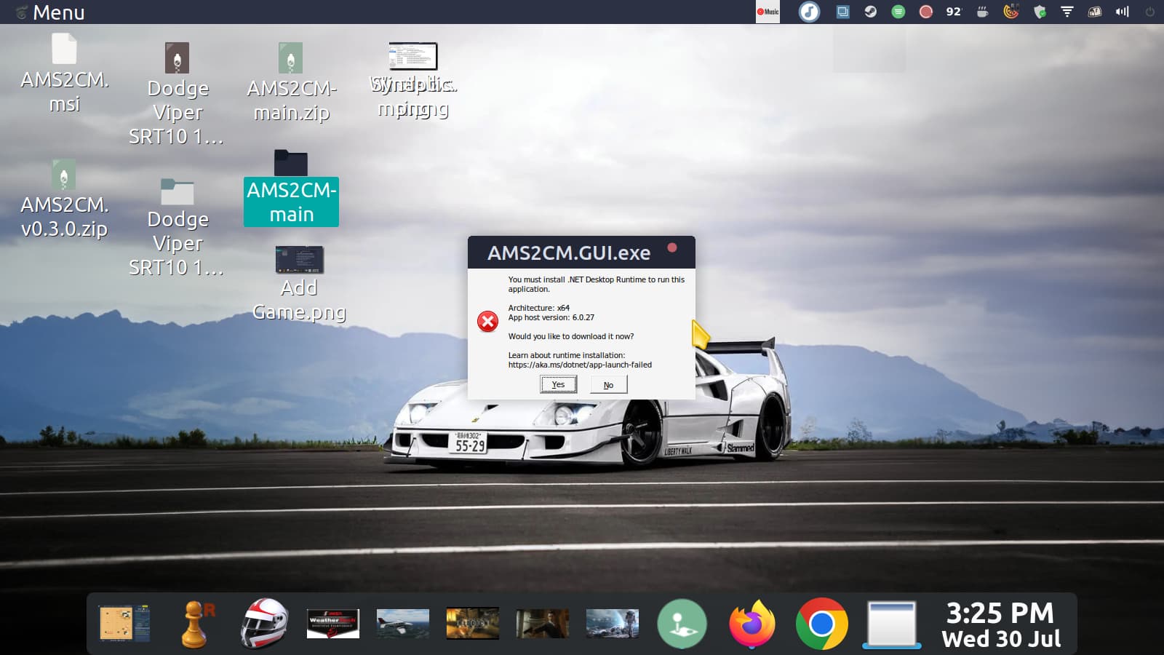Click the Steam tray icon

click(x=870, y=12)
